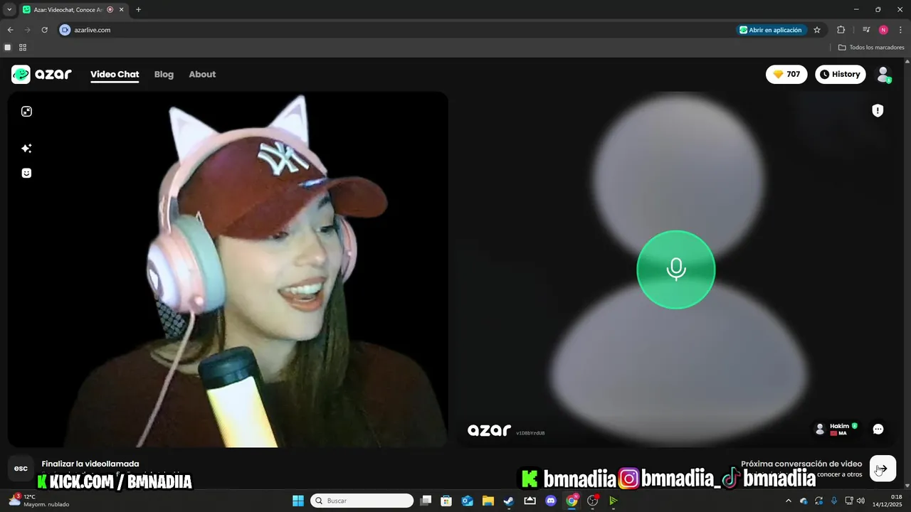Click the azarlive.com address bar
The width and height of the screenshot is (911, 512).
click(399, 30)
